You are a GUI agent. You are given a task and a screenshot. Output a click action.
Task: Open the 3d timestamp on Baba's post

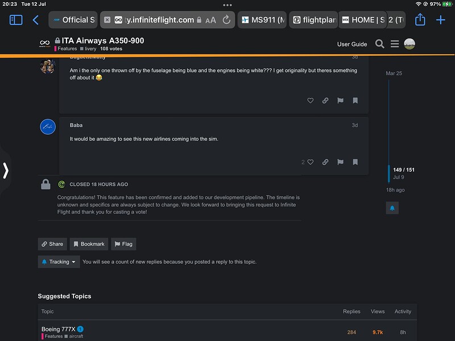[354, 125]
